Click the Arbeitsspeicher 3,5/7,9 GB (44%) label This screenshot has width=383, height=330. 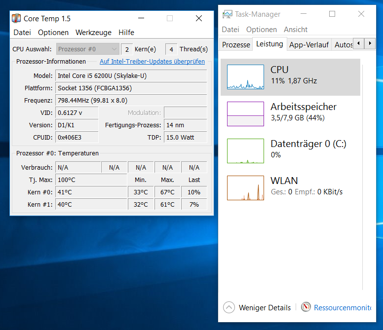click(298, 118)
